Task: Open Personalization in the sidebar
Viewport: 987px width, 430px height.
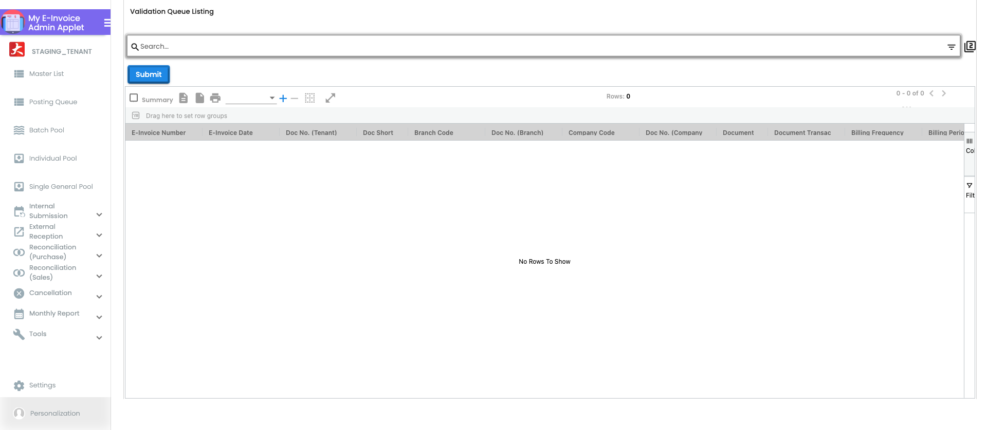Action: pyautogui.click(x=55, y=414)
